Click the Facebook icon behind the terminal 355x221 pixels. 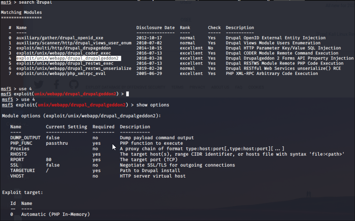(56, 84)
